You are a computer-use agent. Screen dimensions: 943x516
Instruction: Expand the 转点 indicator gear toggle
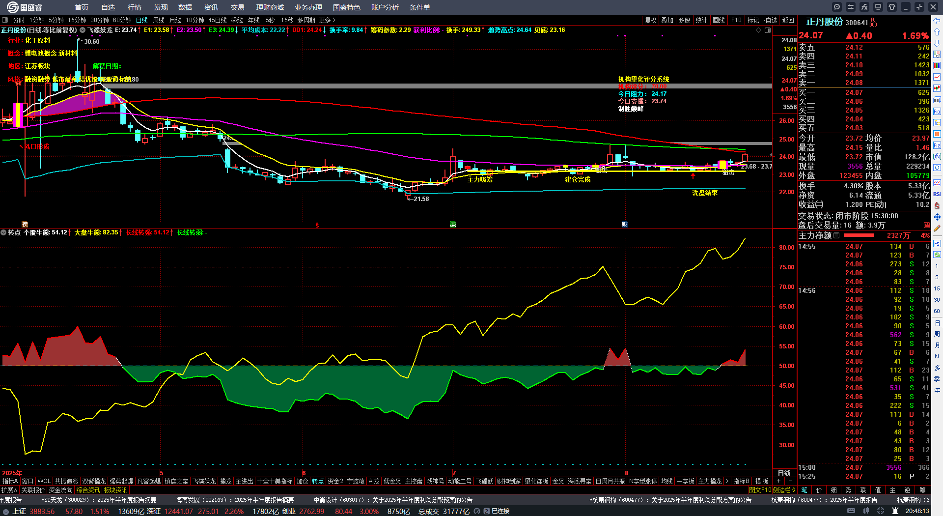(3, 232)
